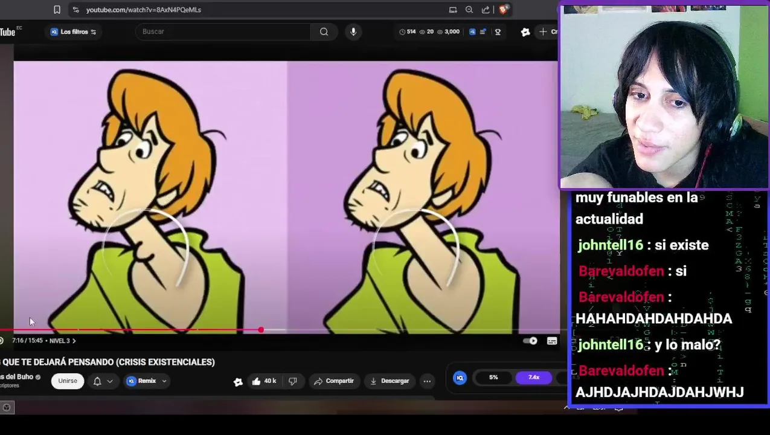770x435 pixels.
Task: Click chat message 'Barevaldofen : si'
Action: 632,271
